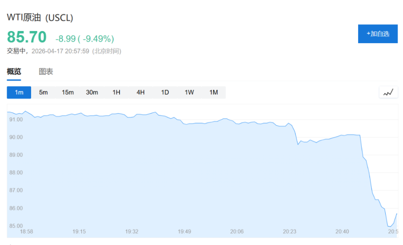The height and width of the screenshot is (245, 403).
Task: Click the 19:15 time axis label
Action: point(79,232)
